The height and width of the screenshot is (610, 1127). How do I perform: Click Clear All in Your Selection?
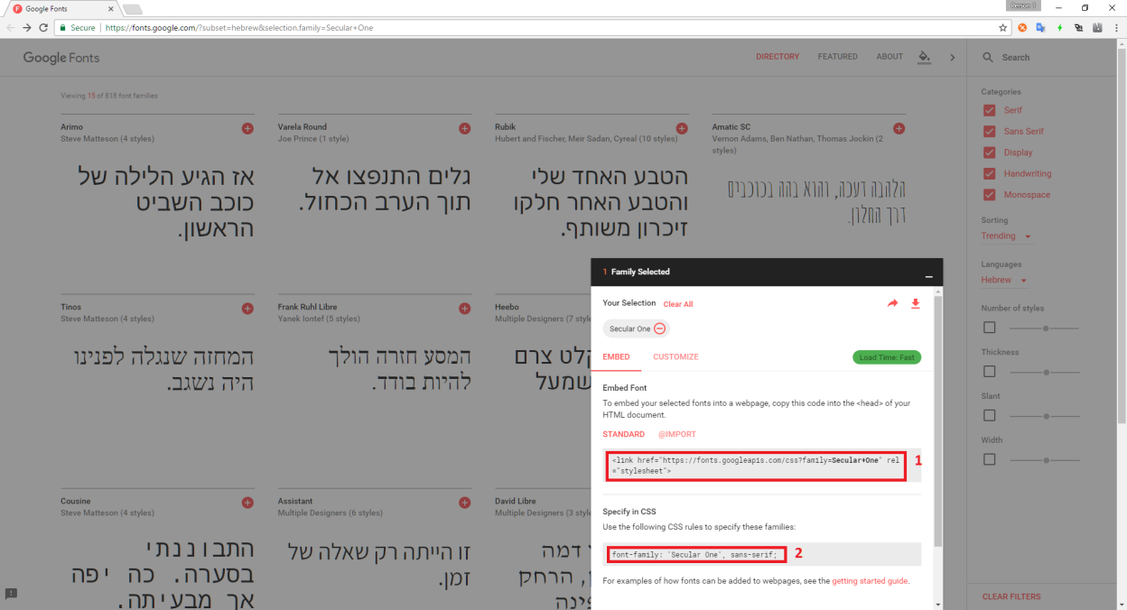point(678,304)
